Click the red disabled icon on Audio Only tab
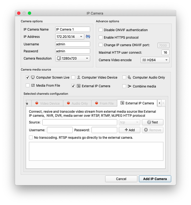This screenshot has width=191, height=205. [x=68, y=103]
